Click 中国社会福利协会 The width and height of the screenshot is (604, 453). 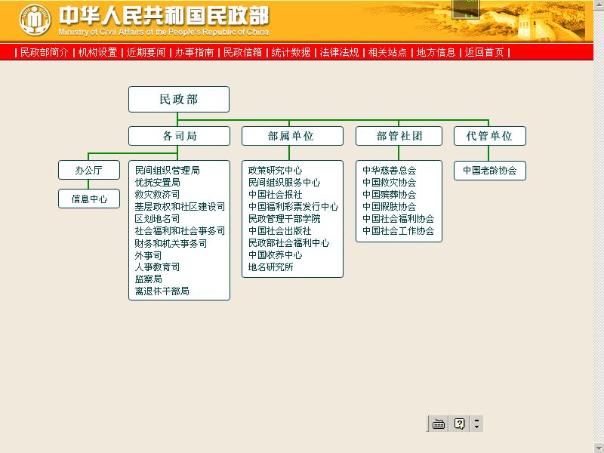point(399,219)
